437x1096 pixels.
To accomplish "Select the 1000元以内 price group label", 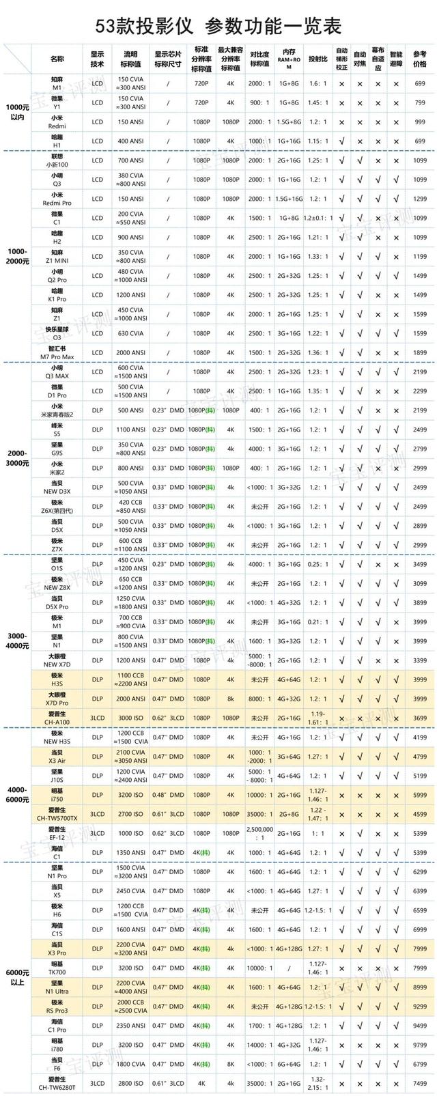I will point(17,112).
